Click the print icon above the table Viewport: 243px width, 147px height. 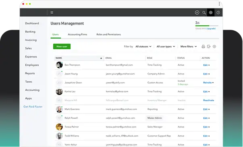point(203,46)
